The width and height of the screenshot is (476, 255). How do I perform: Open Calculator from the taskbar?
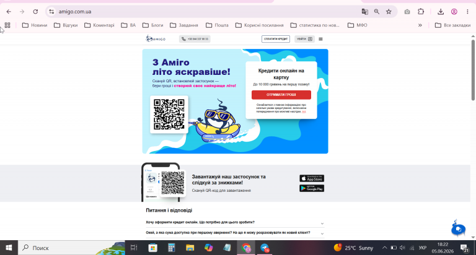coord(172,248)
